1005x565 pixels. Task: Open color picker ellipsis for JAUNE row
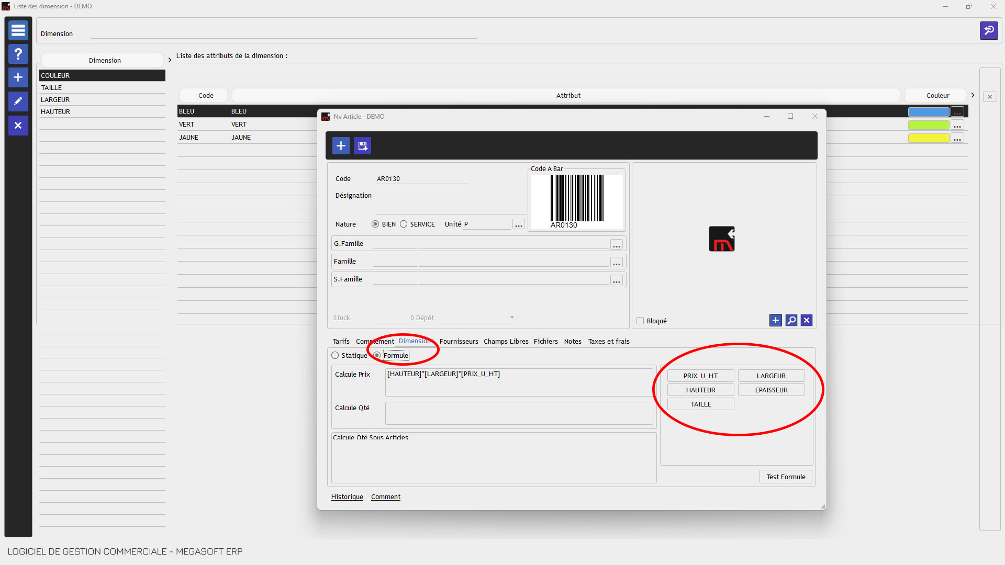point(957,138)
